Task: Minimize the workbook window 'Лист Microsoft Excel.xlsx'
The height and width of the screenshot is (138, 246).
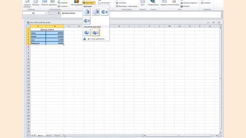Action: (x=208, y=23)
